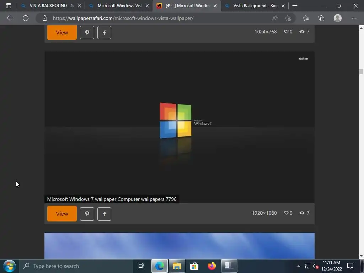This screenshot has height=273, width=364.
Task: Like the 1024×768 wallpaper heart icon
Action: point(286,32)
